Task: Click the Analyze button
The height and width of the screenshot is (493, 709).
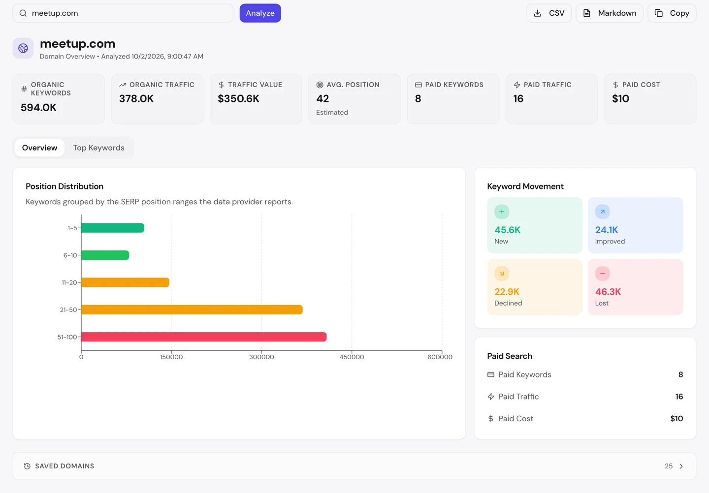Action: click(260, 13)
